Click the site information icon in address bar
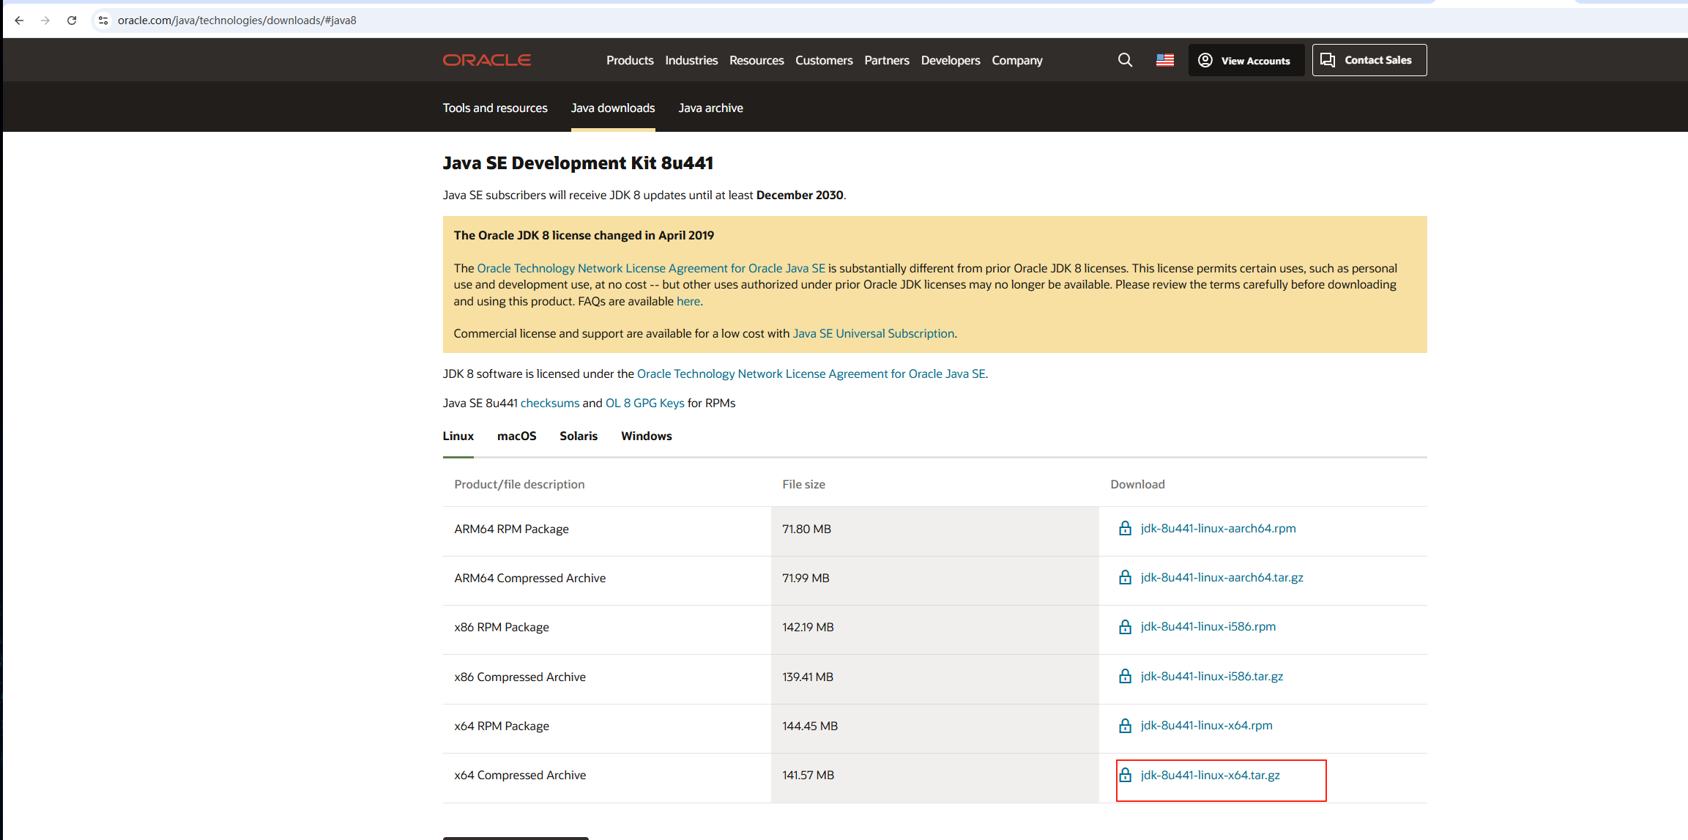The height and width of the screenshot is (840, 1688). [x=103, y=21]
